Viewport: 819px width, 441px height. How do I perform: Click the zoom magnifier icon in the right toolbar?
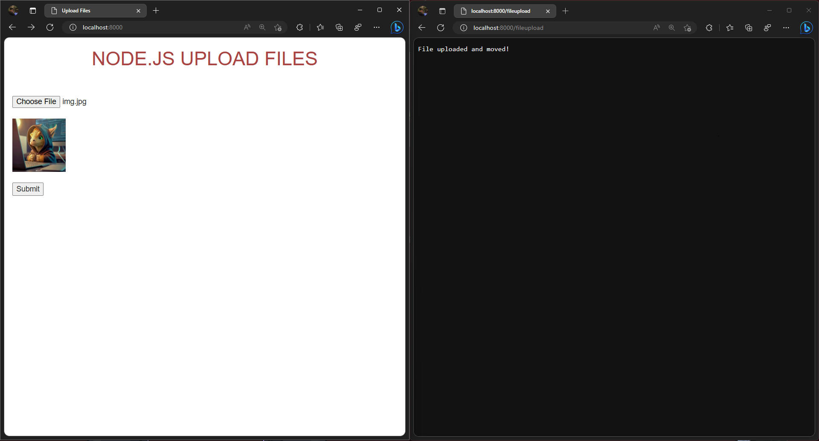tap(672, 27)
